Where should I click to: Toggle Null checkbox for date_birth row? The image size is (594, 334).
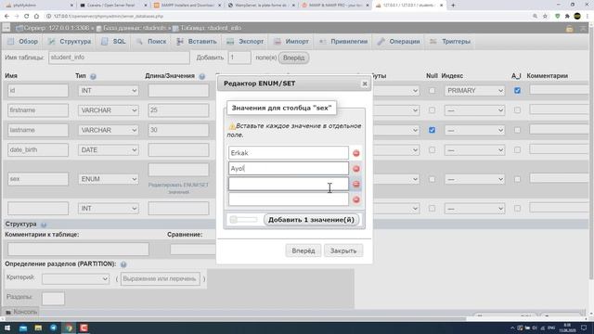(x=432, y=150)
